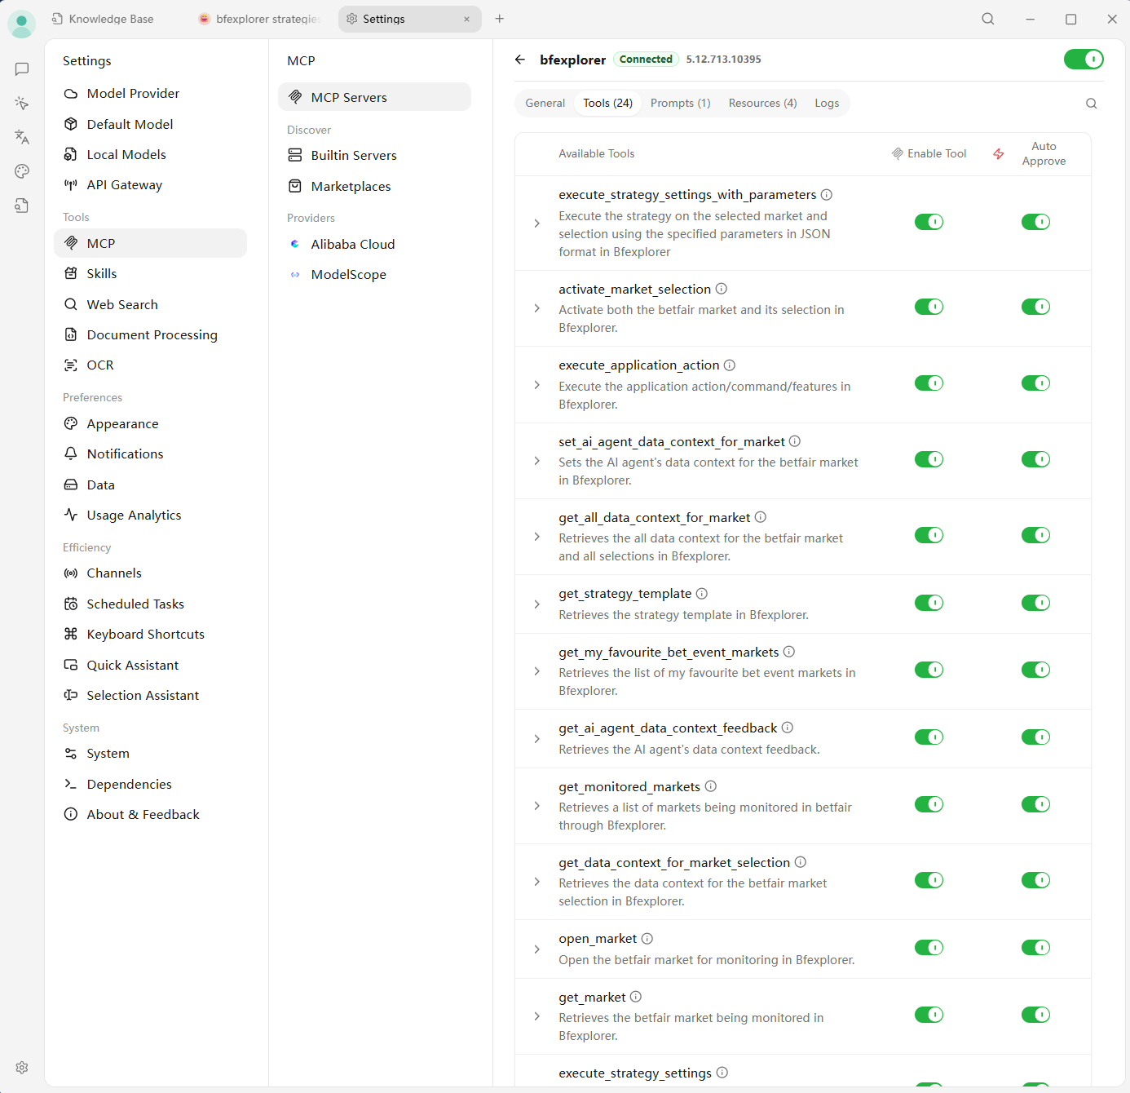Viewport: 1130px width, 1093px height.
Task: Show info for execute_strategy_settings_with_parameters
Action: coord(827,195)
